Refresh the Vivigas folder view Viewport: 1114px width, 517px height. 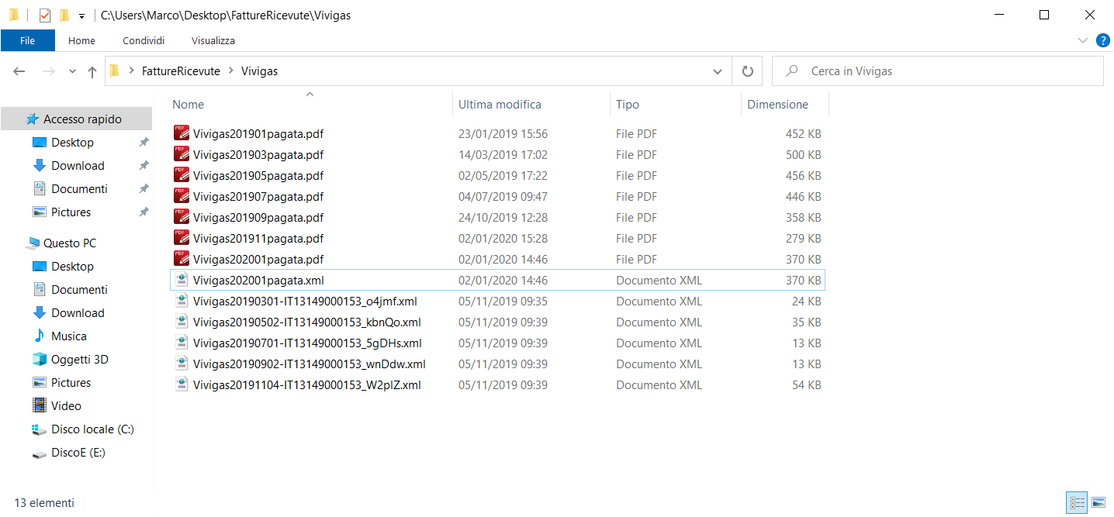[747, 71]
